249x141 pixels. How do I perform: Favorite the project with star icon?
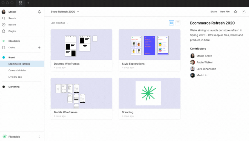click(x=235, y=12)
